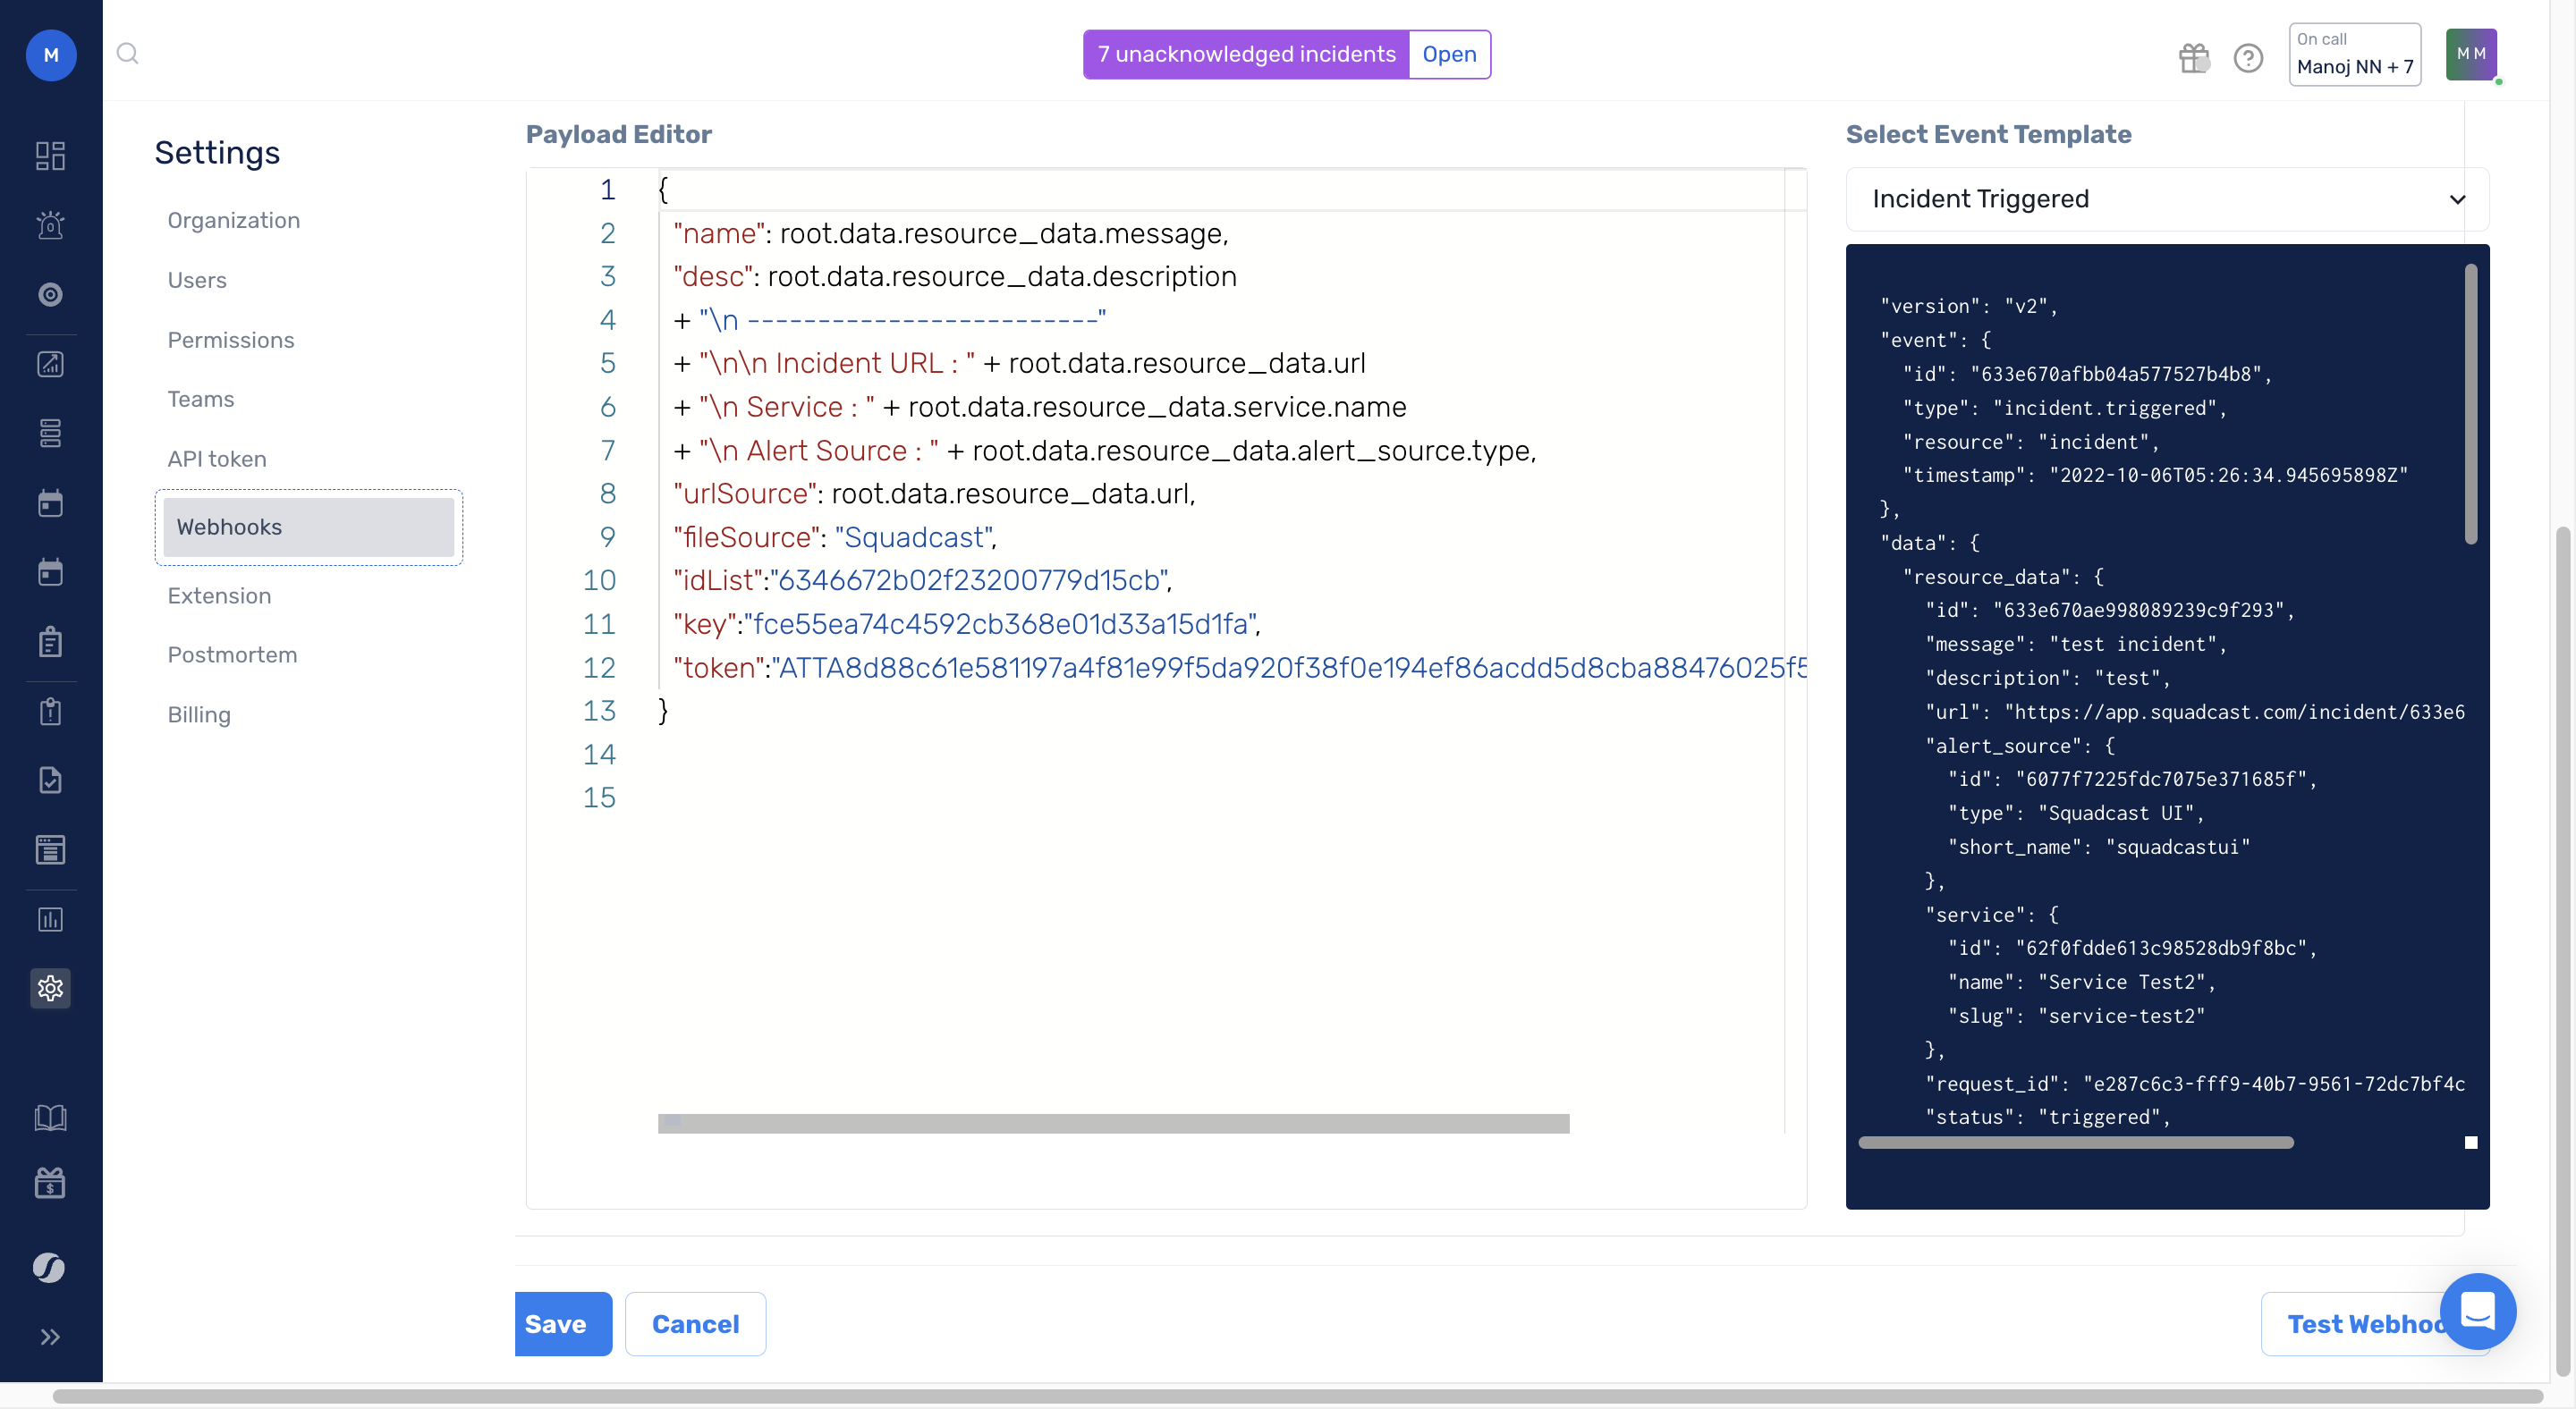Open the On call Manoj NN selector
Image resolution: width=2576 pixels, height=1409 pixels.
tap(2354, 55)
